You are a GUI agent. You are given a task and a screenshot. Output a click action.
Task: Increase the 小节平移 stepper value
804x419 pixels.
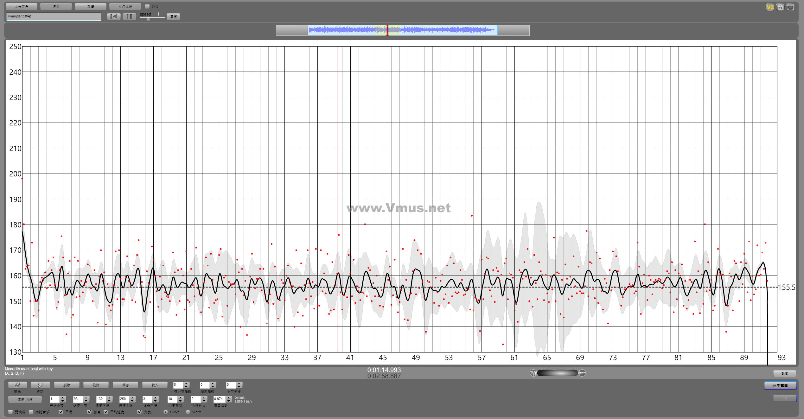coord(239,383)
